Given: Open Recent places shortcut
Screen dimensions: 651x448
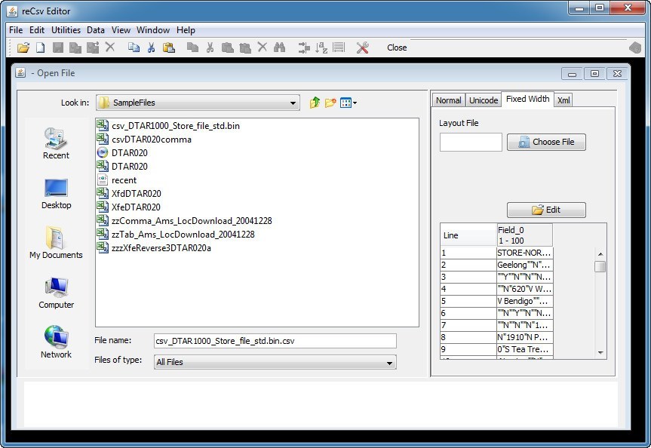Looking at the screenshot, I should point(56,143).
